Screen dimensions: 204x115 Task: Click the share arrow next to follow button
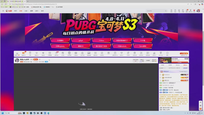click(x=40, y=60)
